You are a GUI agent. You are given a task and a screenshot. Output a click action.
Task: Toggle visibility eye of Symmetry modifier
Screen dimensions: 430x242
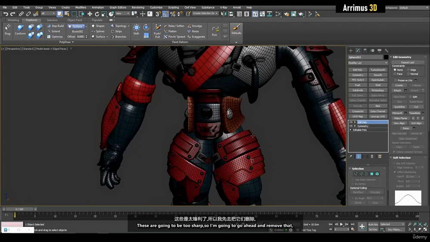click(x=351, y=126)
